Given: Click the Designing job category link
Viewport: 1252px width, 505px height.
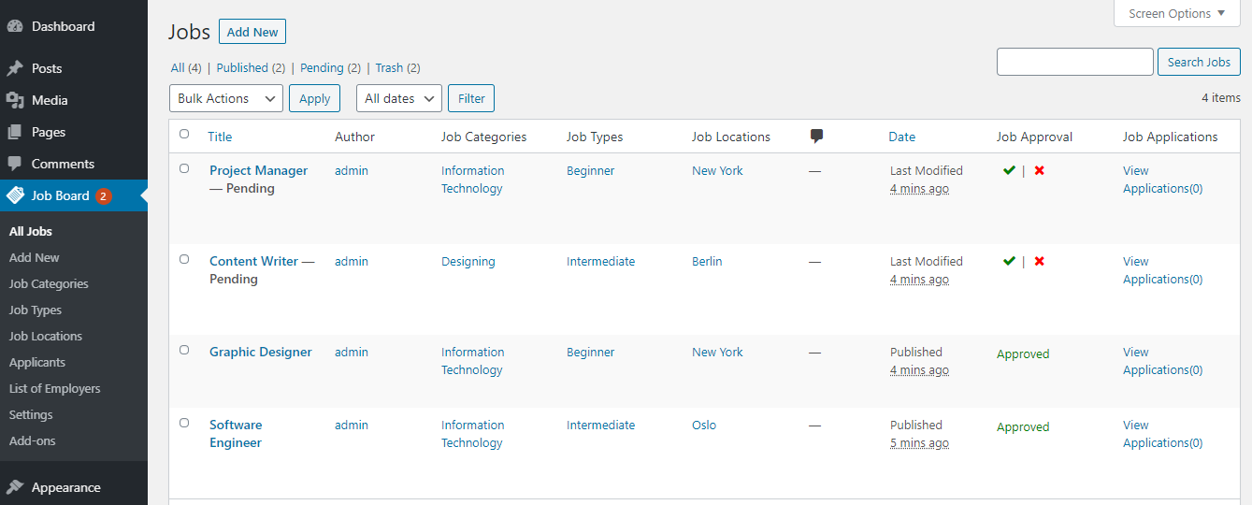Looking at the screenshot, I should tap(468, 261).
